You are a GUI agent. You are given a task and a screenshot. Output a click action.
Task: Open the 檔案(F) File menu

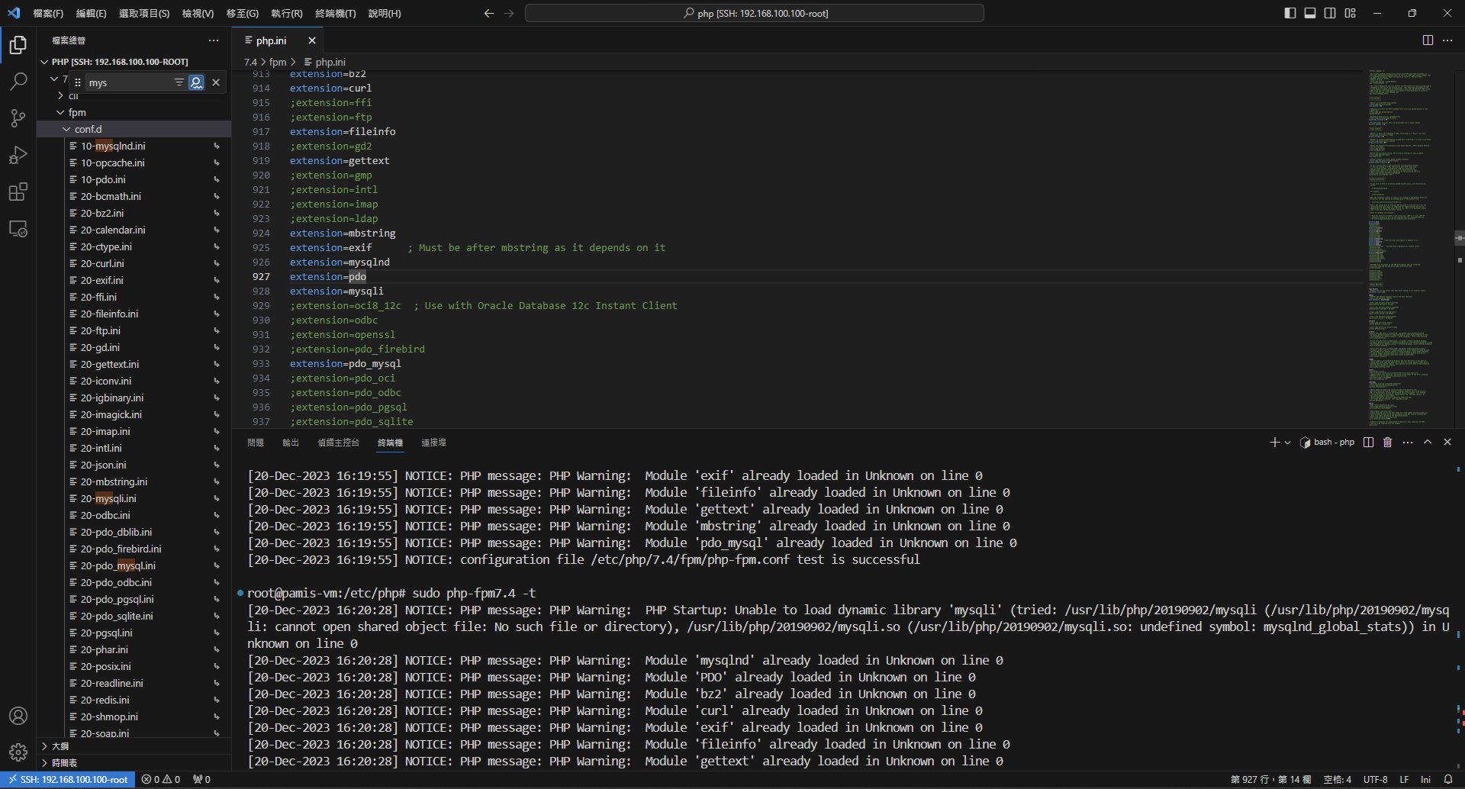(x=48, y=14)
